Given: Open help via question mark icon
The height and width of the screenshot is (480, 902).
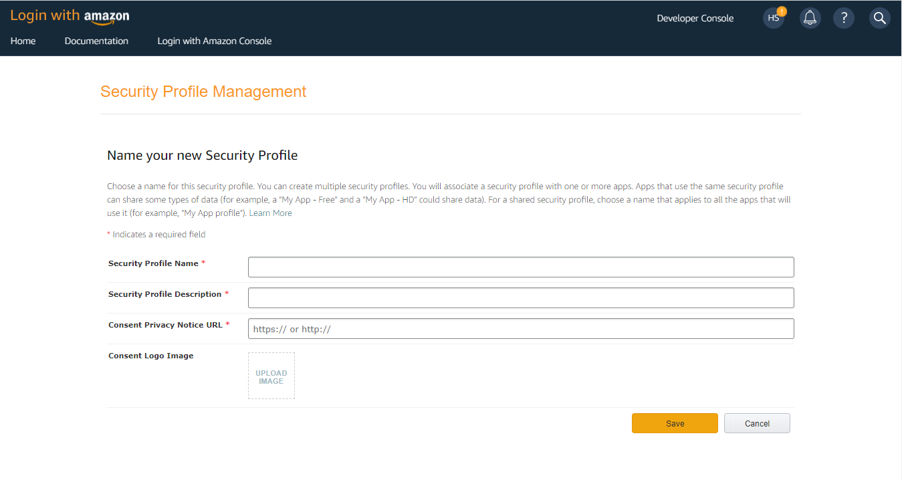Looking at the screenshot, I should point(844,18).
